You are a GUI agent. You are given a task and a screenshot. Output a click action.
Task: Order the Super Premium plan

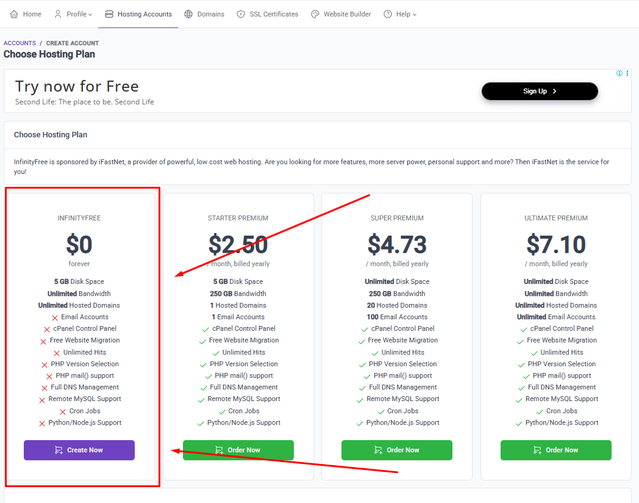397,450
